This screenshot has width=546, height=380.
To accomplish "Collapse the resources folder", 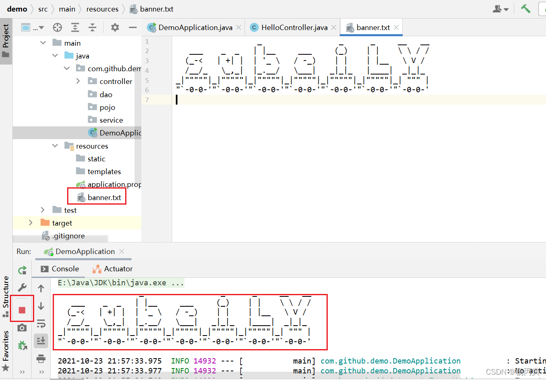I will 55,146.
